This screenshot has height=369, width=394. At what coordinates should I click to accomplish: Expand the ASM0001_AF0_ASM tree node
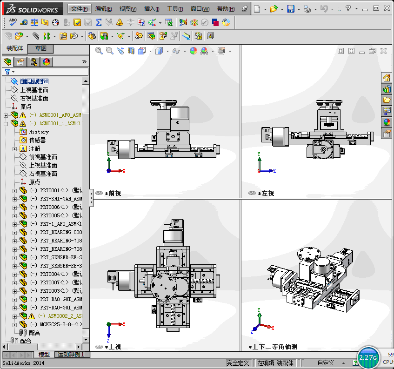6,115
